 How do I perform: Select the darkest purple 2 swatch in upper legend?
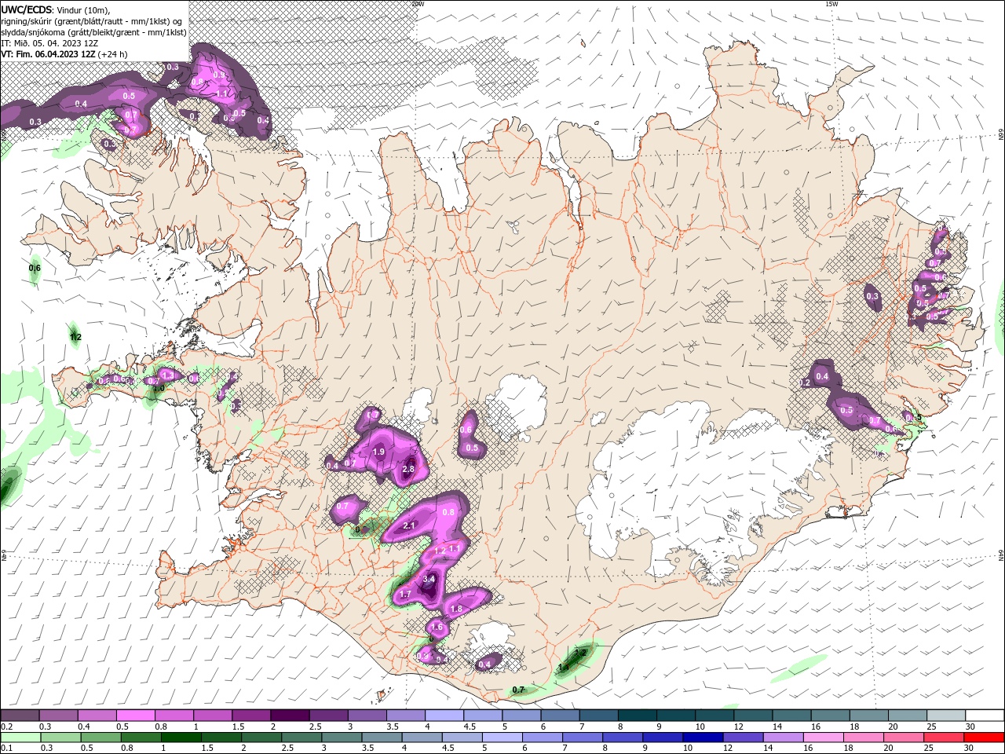pos(289,716)
